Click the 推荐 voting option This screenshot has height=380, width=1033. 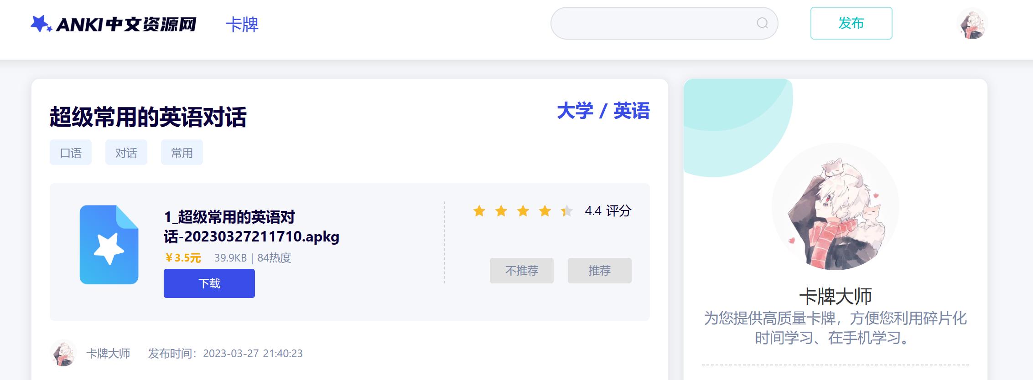(x=599, y=271)
